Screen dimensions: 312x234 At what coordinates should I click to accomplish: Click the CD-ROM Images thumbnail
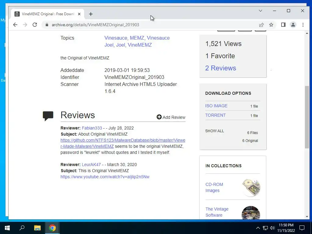click(251, 187)
